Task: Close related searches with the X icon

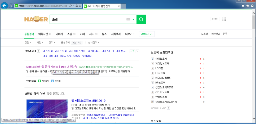Action: tap(138, 51)
